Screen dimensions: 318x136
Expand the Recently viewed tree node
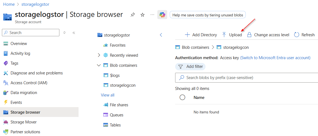99,55
